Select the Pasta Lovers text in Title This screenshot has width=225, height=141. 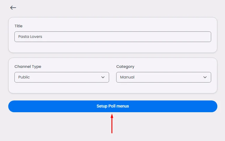pyautogui.click(x=30, y=37)
